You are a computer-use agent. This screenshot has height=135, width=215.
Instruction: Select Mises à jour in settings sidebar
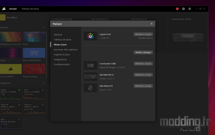pyautogui.click(x=60, y=44)
